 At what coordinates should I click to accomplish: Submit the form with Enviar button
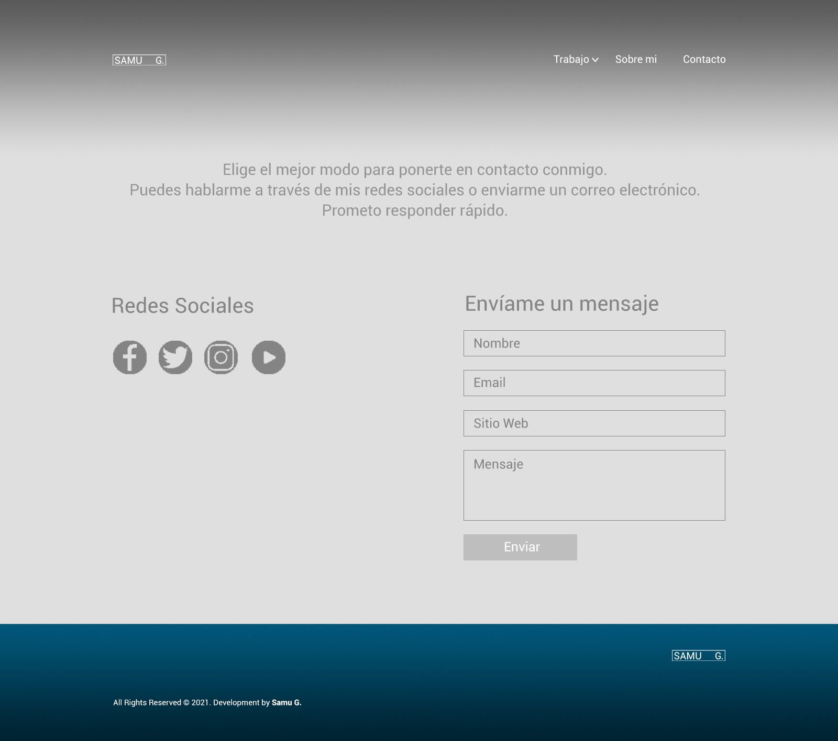(x=520, y=547)
